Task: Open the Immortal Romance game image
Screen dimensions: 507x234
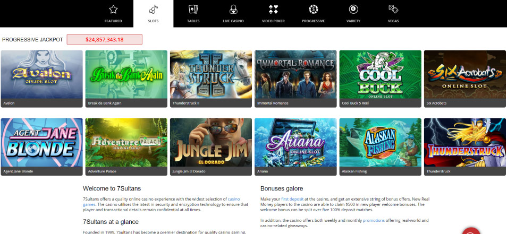Action: point(295,74)
